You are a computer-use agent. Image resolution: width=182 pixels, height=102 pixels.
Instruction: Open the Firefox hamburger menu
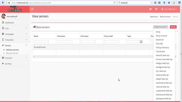click(x=179, y=3)
